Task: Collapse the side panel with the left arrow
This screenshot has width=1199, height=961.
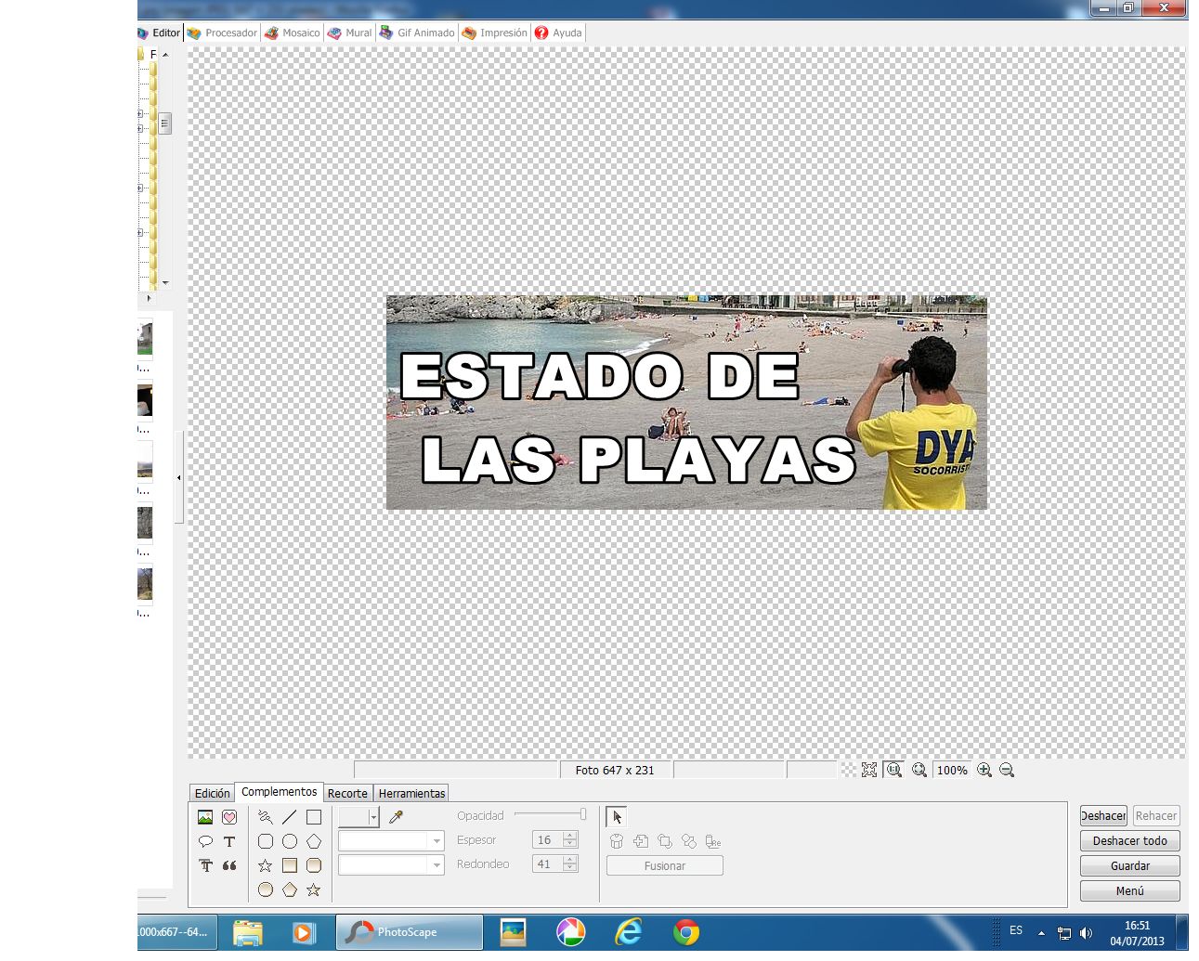Action: coord(179,478)
